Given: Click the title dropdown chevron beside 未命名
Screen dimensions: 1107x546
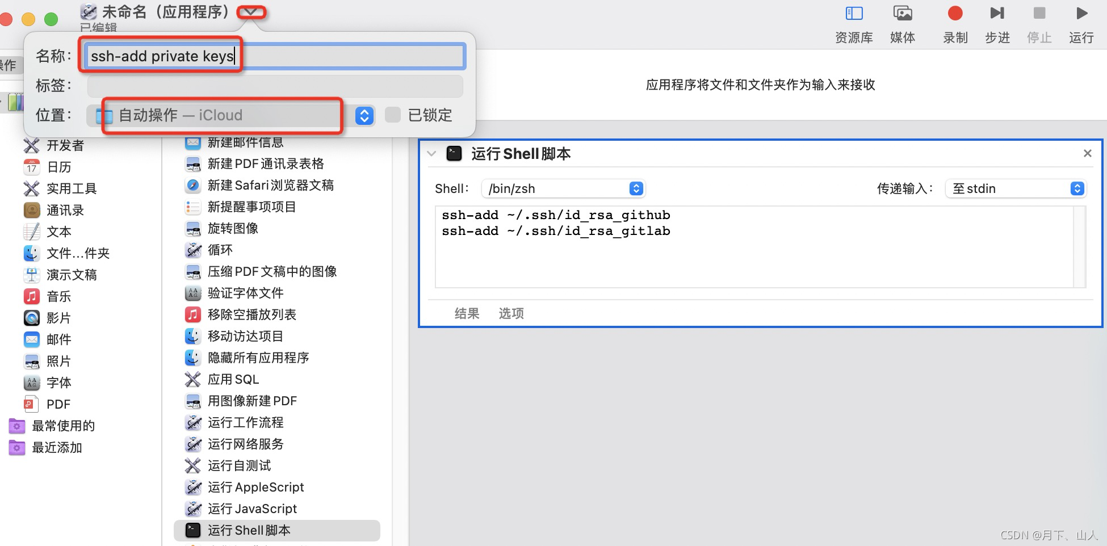Looking at the screenshot, I should (x=251, y=11).
